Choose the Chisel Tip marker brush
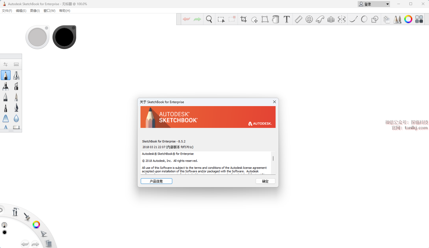The width and height of the screenshot is (429, 248). coord(16,86)
